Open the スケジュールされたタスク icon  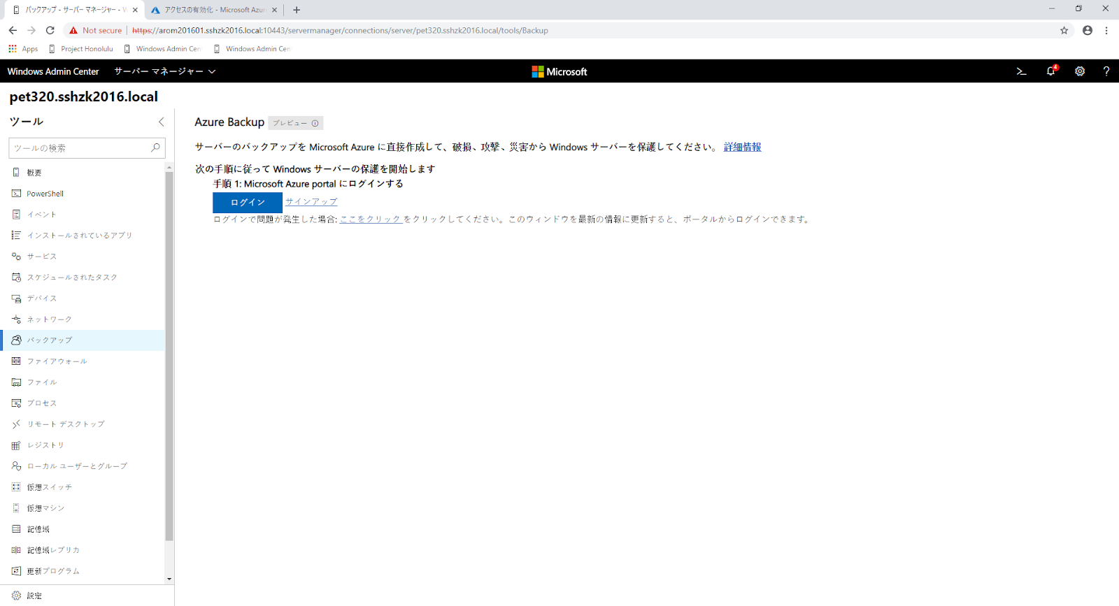point(16,277)
